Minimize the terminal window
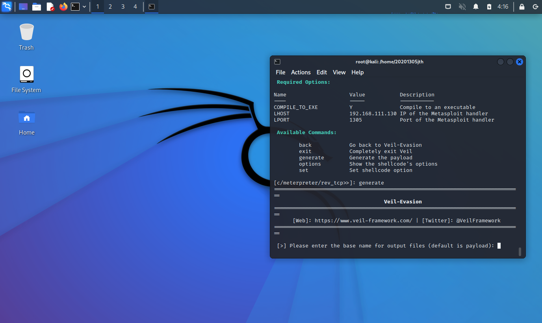 501,62
